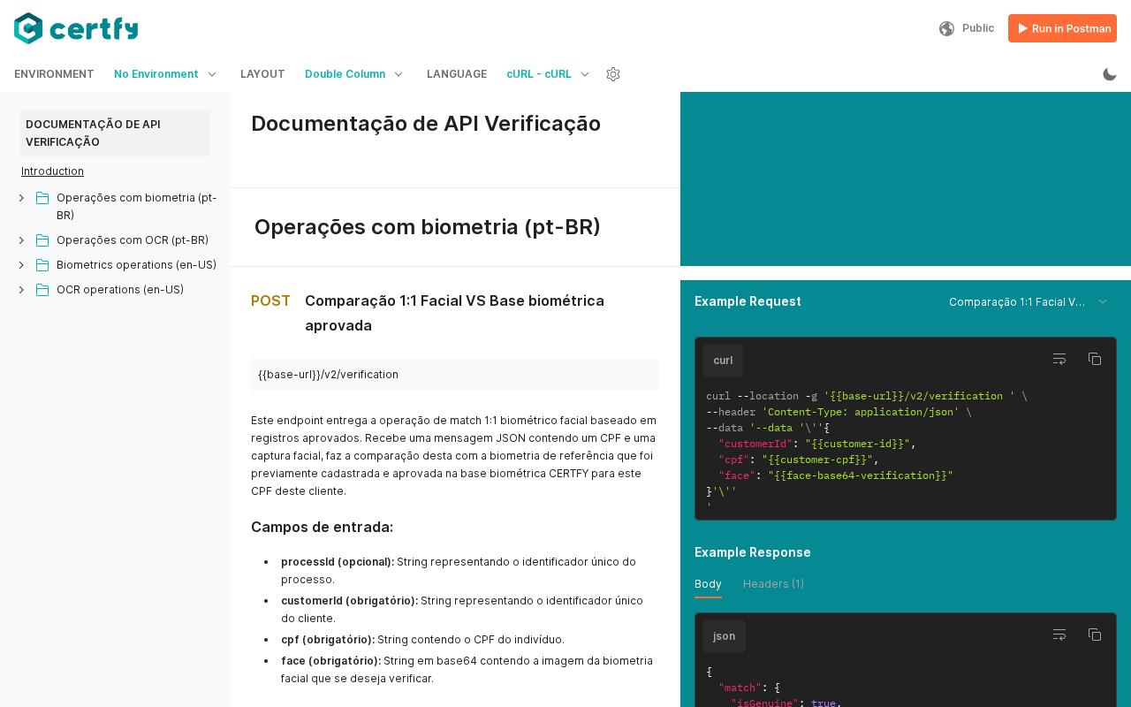Select the Body response tab
Viewport: 1131px width, 707px height.
tap(708, 584)
